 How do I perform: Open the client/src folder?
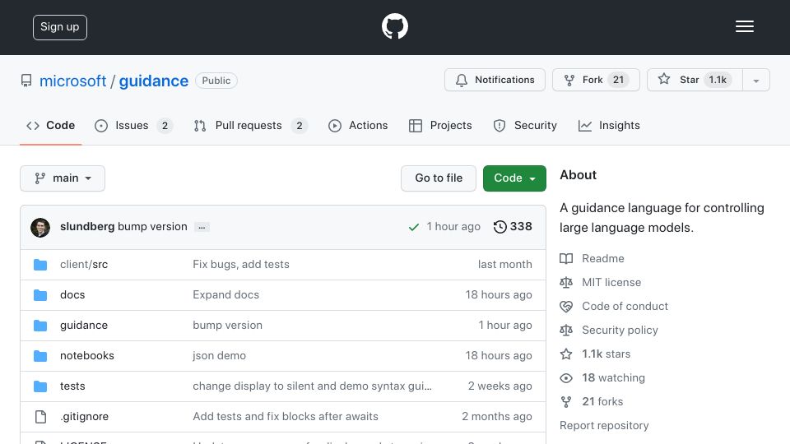[x=84, y=265]
